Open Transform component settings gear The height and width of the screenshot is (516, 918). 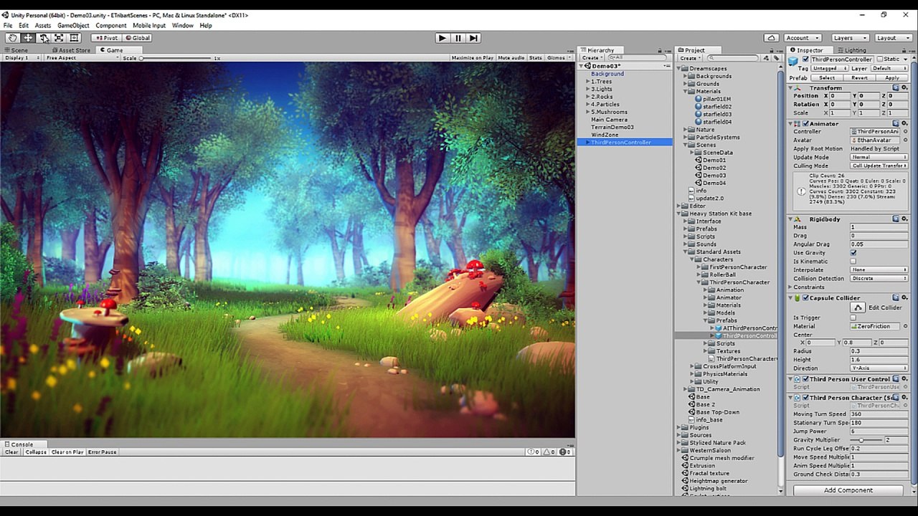[904, 88]
